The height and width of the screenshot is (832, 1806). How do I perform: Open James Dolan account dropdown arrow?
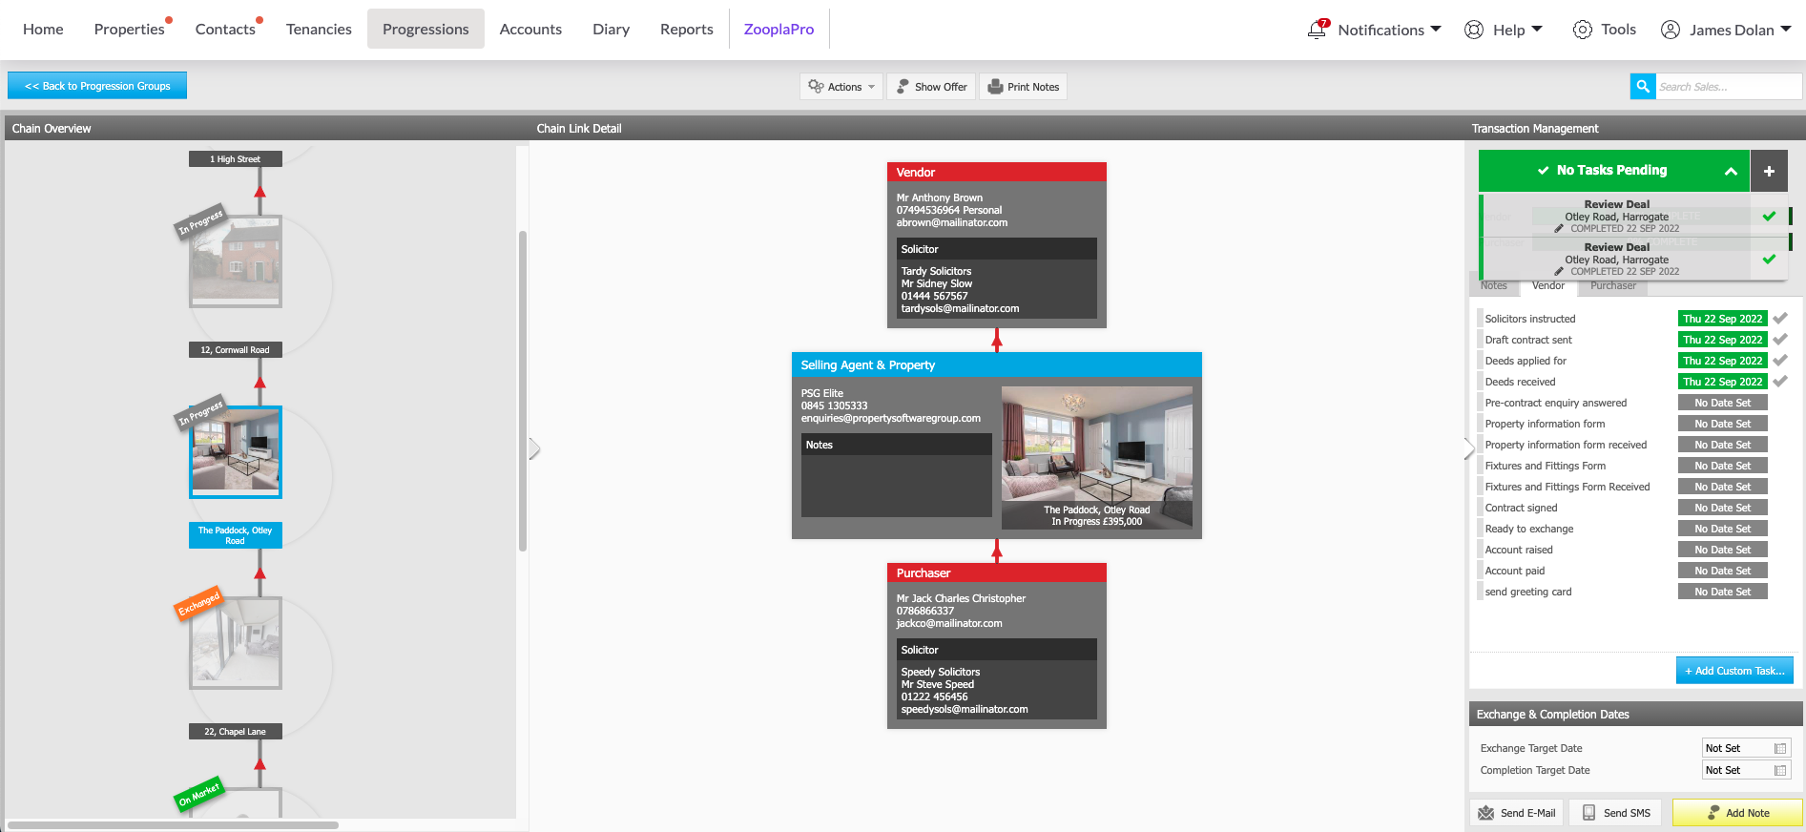pyautogui.click(x=1786, y=29)
